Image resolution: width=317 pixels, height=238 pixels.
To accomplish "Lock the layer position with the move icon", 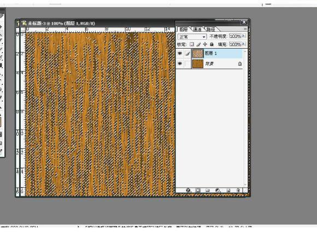I will 205,44.
